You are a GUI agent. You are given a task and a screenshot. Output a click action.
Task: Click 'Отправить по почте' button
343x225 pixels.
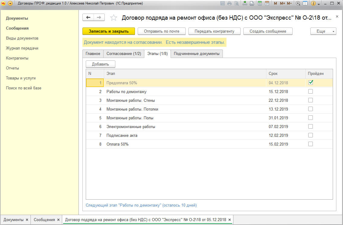(162, 31)
